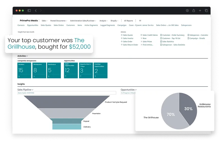This screenshot has width=223, height=143.
Task: Open Salesperson - Commission report
Action: click(198, 35)
